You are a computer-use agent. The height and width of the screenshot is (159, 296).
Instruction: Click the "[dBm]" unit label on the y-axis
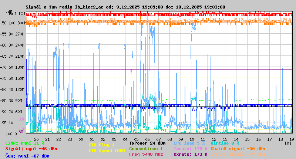click(x=11, y=13)
